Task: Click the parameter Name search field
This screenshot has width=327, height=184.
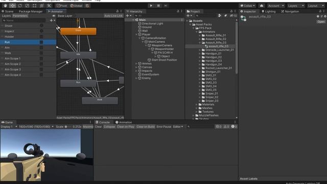Action: (24, 20)
